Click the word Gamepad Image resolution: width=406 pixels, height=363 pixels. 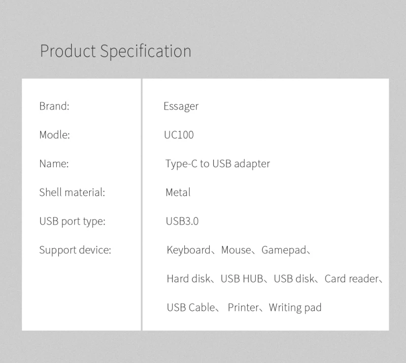pyautogui.click(x=284, y=250)
